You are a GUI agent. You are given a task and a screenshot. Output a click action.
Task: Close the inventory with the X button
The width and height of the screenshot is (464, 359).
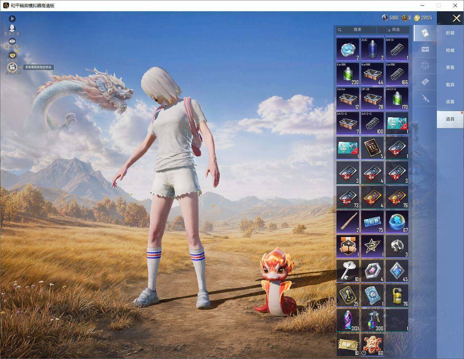(x=456, y=18)
